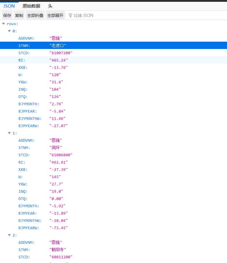Select XXB value "-27.39"
The height and width of the screenshot is (263, 227).
(x=58, y=169)
